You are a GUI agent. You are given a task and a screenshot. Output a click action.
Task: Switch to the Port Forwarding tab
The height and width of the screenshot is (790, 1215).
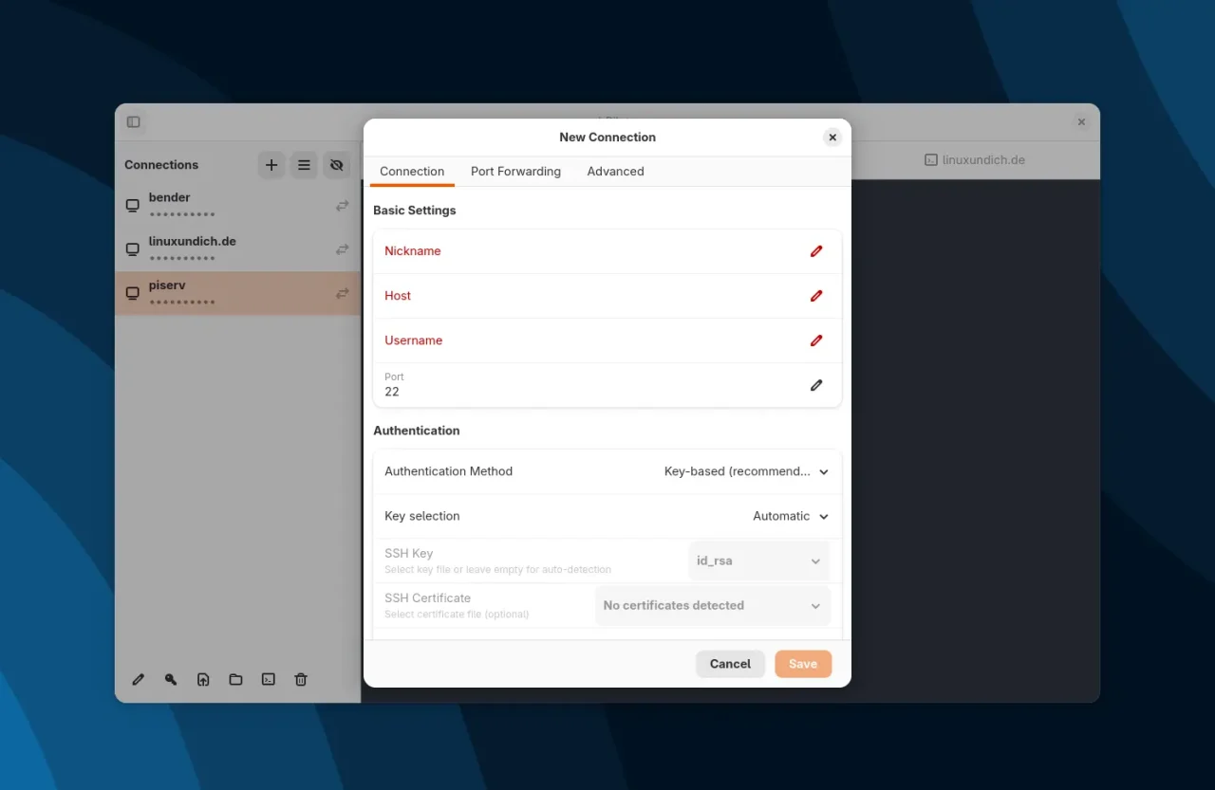click(x=515, y=172)
